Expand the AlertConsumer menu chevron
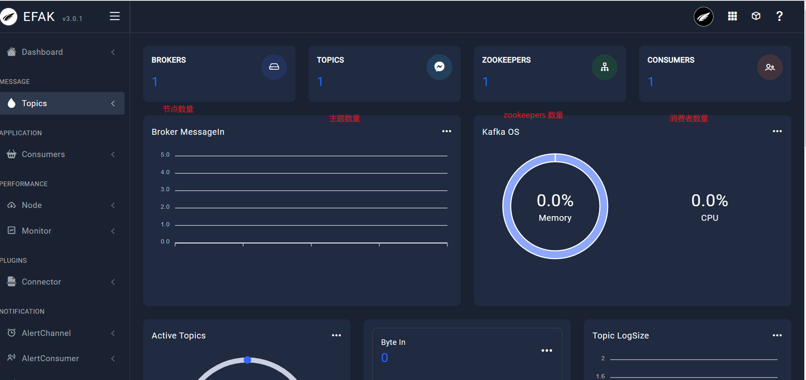This screenshot has width=806, height=380. pyautogui.click(x=113, y=359)
